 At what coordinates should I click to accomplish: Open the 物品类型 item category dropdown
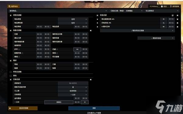click(x=73, y=19)
